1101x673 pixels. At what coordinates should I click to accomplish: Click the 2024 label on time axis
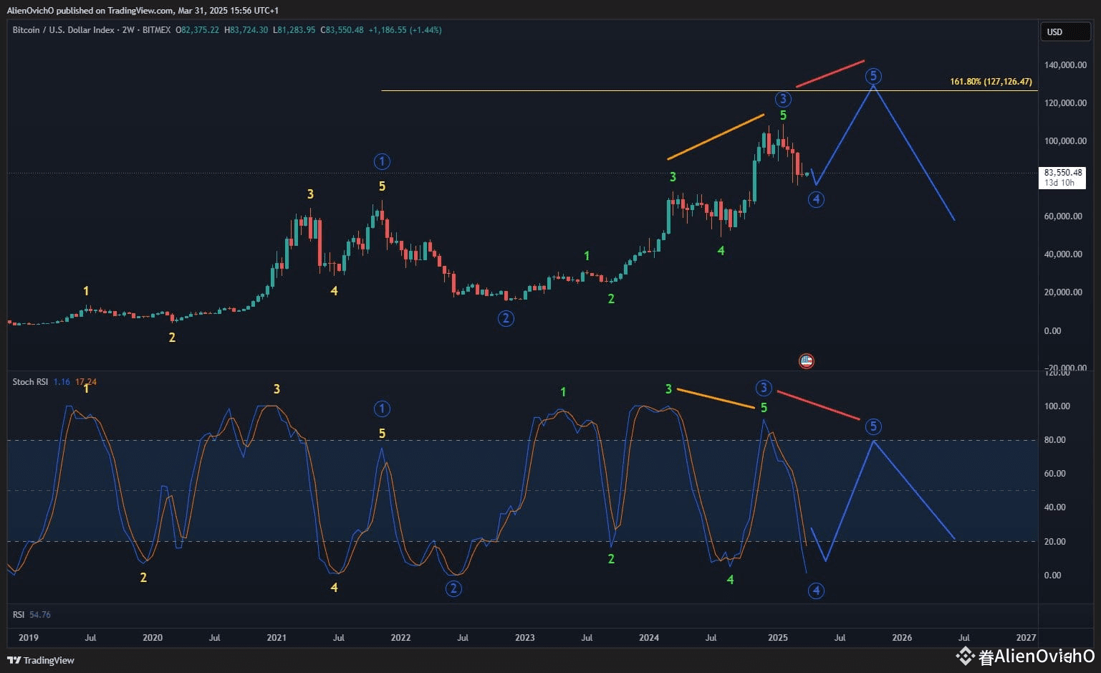[x=649, y=638]
